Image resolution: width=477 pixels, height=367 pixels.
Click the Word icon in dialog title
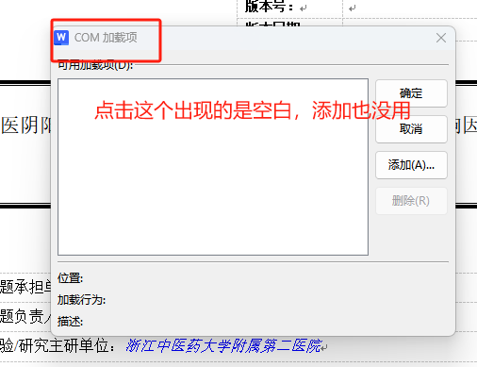[61, 38]
